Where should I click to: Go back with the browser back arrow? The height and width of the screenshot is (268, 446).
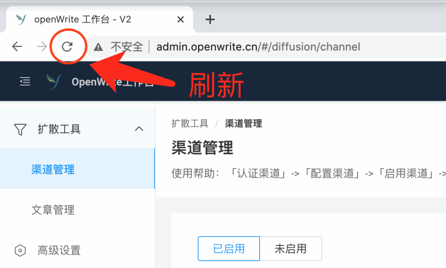click(17, 46)
